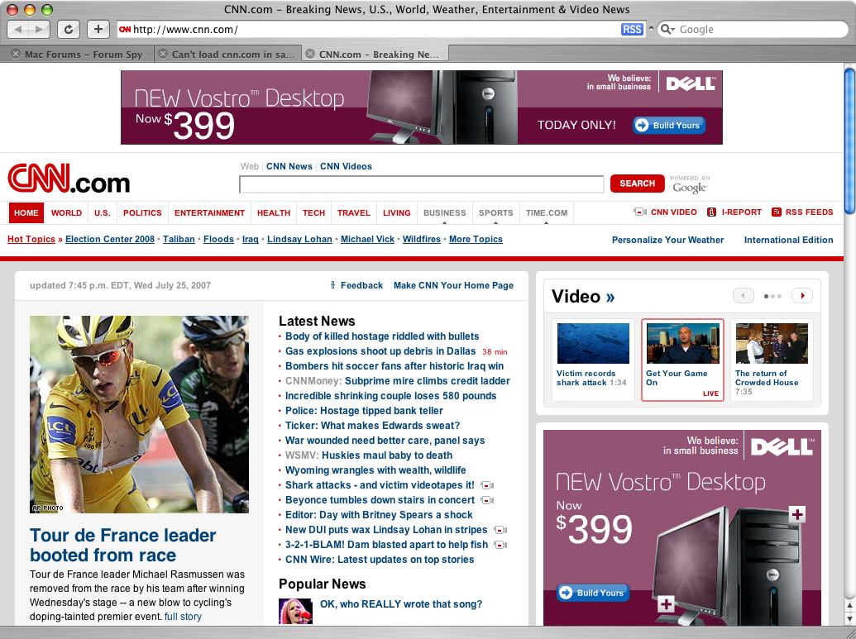This screenshot has height=639, width=856.
Task: Play Get Your Game On live video
Action: 682,343
